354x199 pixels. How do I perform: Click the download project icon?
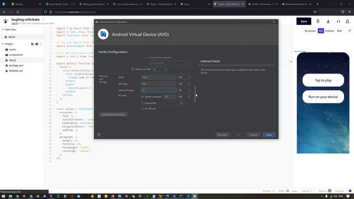coord(328,22)
